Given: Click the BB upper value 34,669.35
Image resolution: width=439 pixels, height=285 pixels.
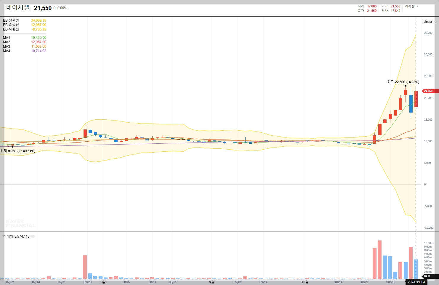Looking at the screenshot, I should (39, 20).
